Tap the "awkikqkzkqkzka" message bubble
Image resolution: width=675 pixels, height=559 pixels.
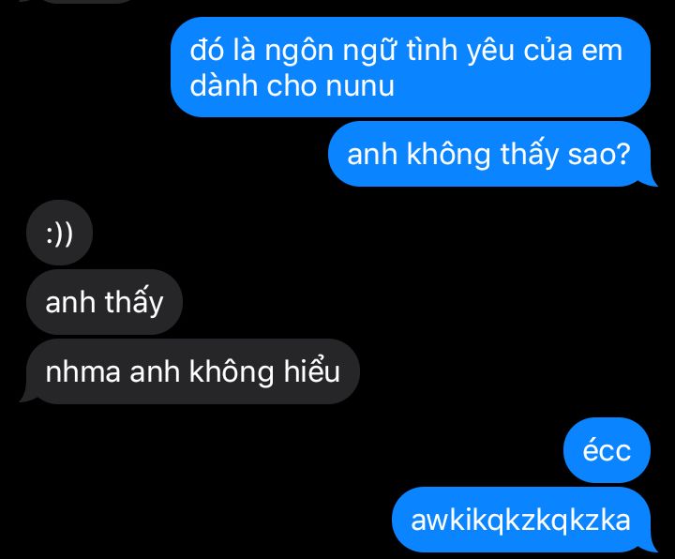[x=522, y=521]
